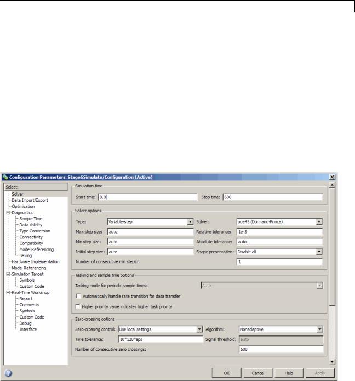
Task: Toggle higher priority value indicates higher task priority
Action: coord(78,306)
